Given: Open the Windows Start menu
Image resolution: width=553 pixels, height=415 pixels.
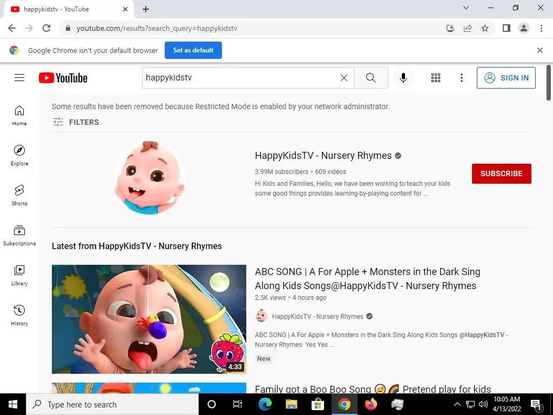Looking at the screenshot, I should (x=13, y=404).
